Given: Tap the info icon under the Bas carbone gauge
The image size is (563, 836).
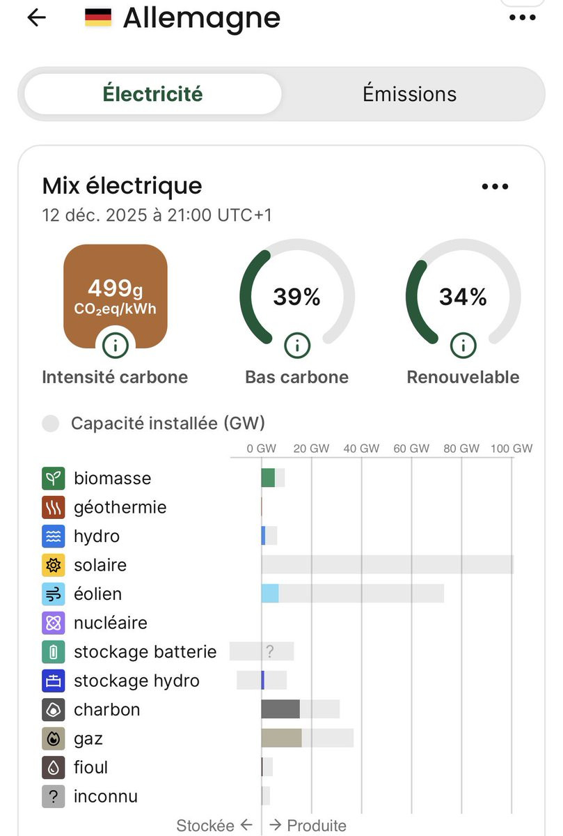Looking at the screenshot, I should click(x=297, y=344).
